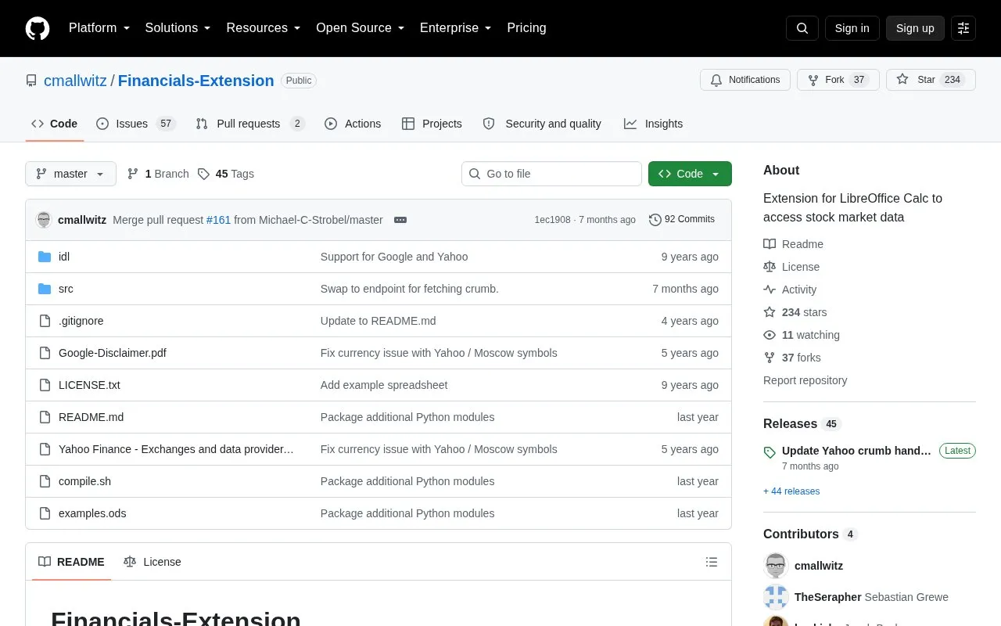Fork the repository using Fork button
This screenshot has width=1001, height=626.
tap(838, 80)
